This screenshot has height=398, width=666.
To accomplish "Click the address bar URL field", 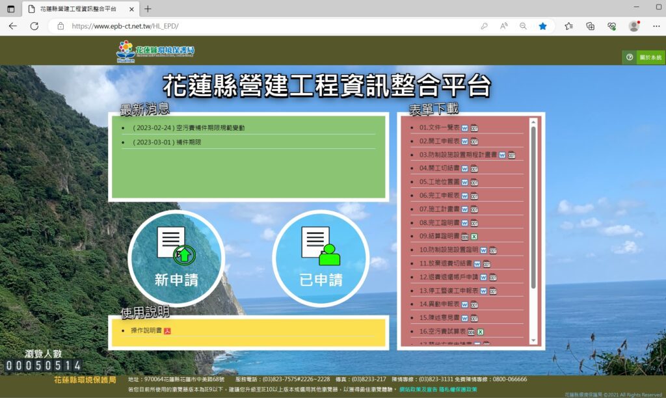I will point(260,26).
